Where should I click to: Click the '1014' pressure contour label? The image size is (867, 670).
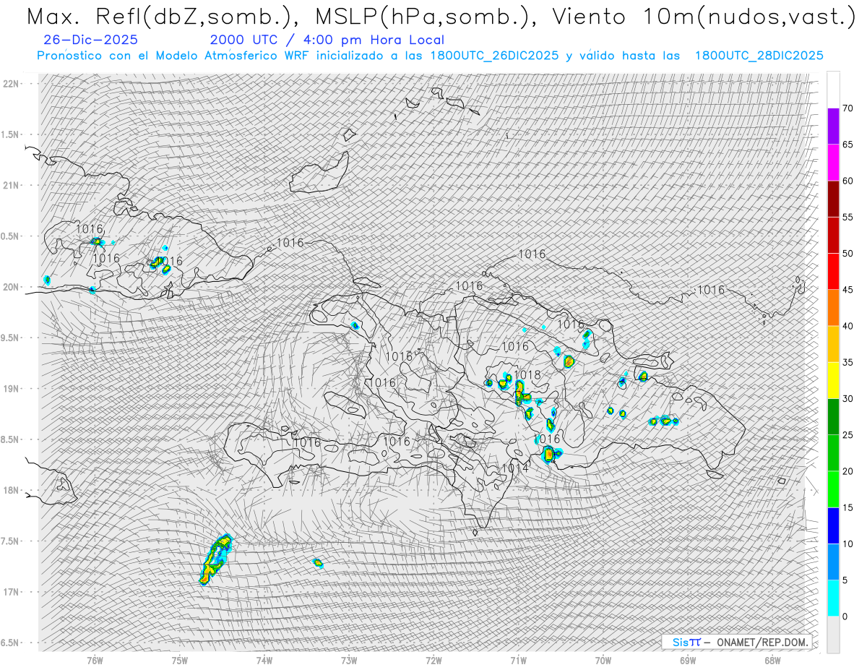point(514,468)
